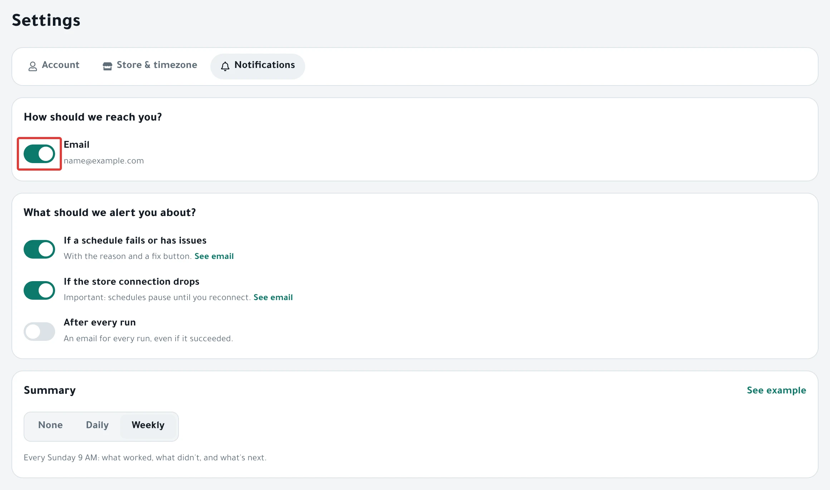Click the Settings page title

tap(46, 20)
